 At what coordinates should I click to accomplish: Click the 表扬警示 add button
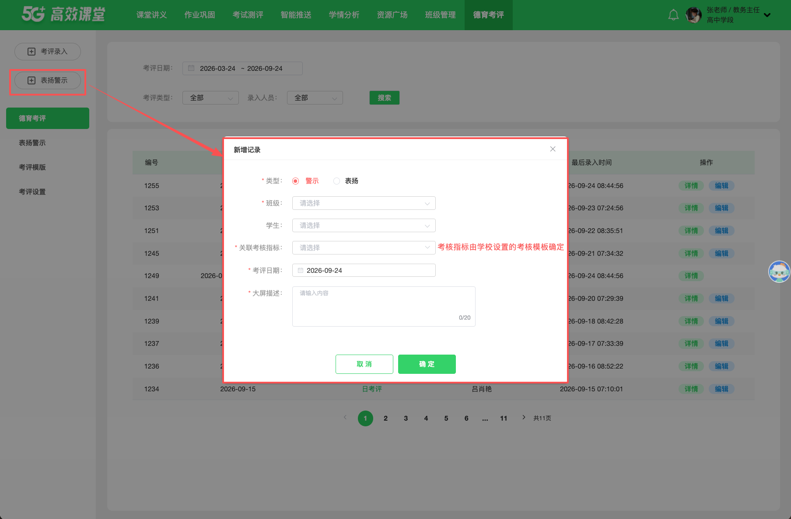click(48, 80)
